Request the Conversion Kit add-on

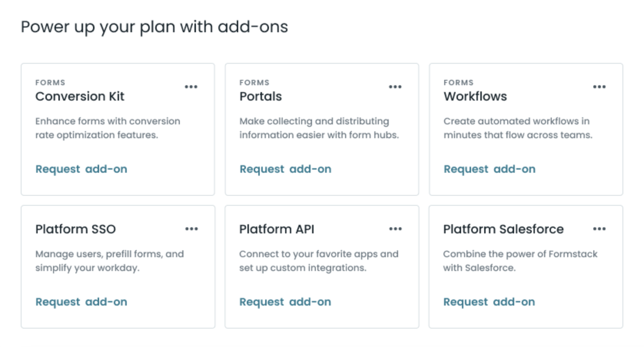click(x=81, y=169)
